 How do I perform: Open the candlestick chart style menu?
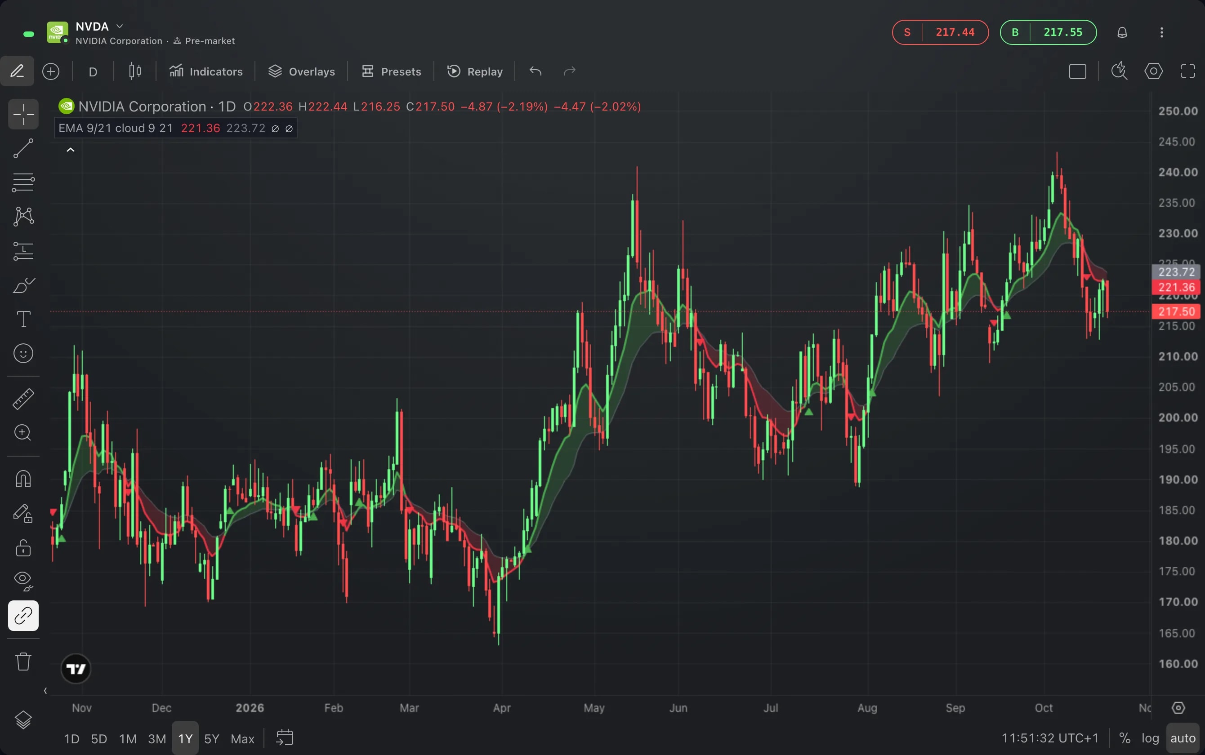pyautogui.click(x=135, y=71)
